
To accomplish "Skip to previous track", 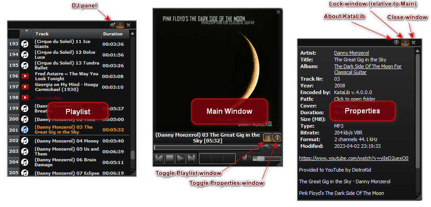I will click(x=159, y=159).
